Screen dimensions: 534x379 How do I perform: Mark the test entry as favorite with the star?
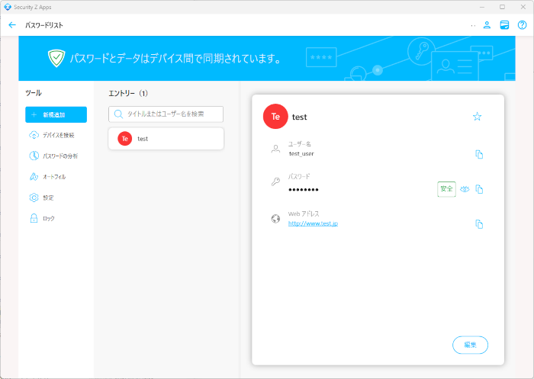pyautogui.click(x=478, y=117)
